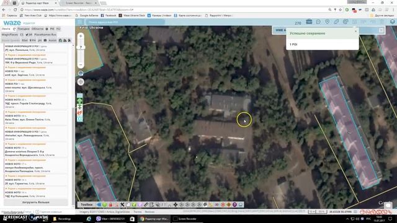Click the Загрузить больше button
The image size is (397, 223).
pyautogui.click(x=36, y=203)
